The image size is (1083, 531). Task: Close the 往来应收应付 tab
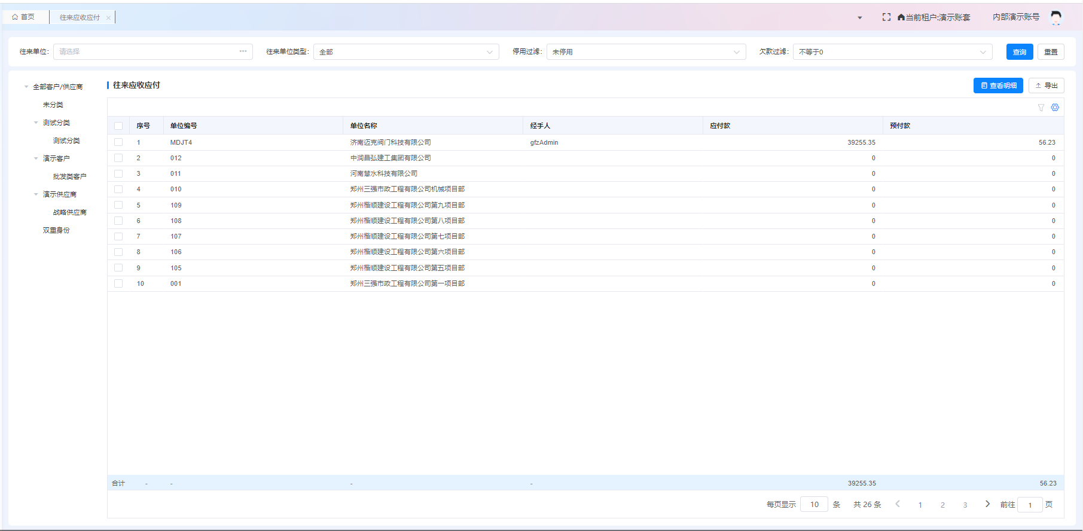point(108,18)
